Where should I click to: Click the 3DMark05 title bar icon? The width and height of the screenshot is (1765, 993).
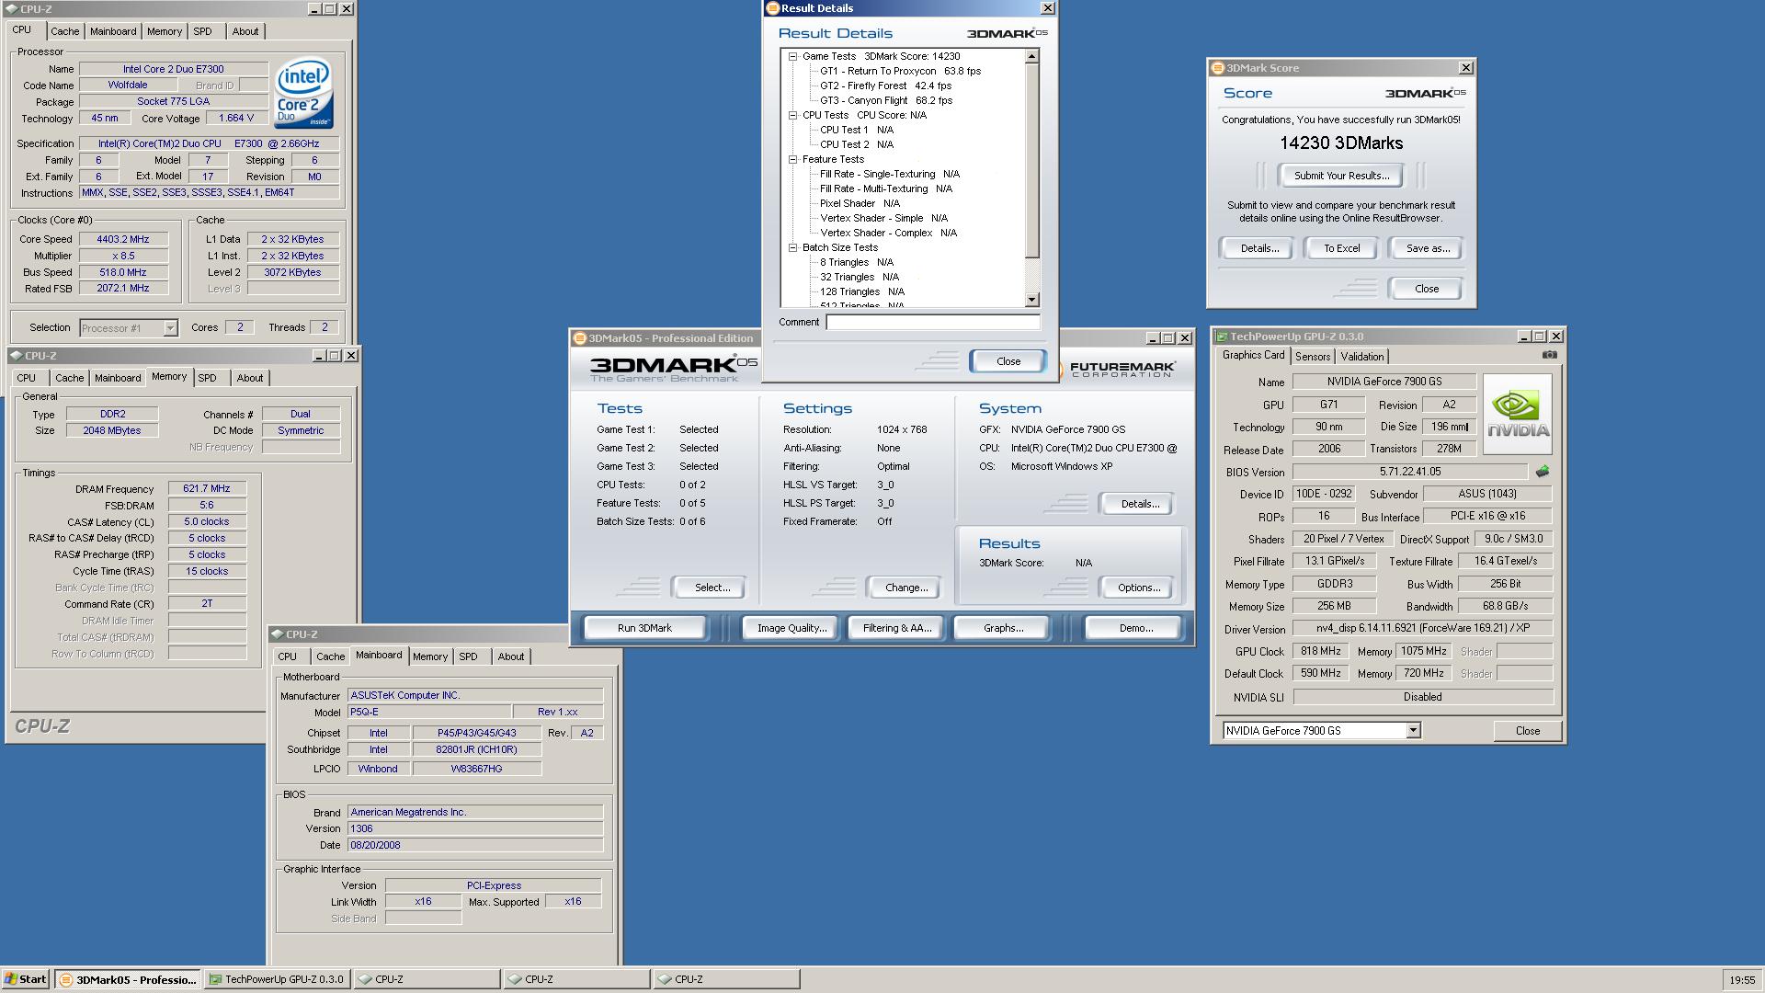click(x=579, y=338)
